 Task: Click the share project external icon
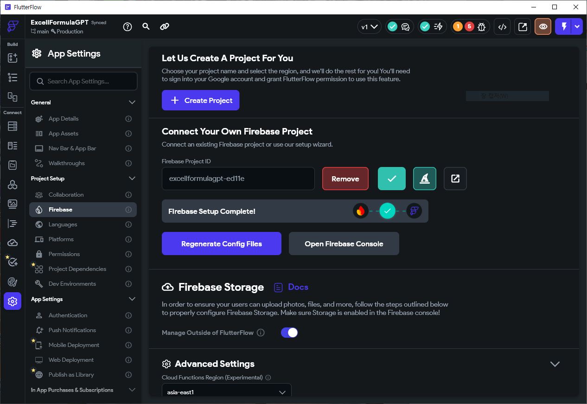coord(523,27)
